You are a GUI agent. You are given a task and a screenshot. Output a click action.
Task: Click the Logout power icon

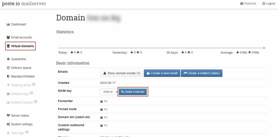click(x=264, y=4)
